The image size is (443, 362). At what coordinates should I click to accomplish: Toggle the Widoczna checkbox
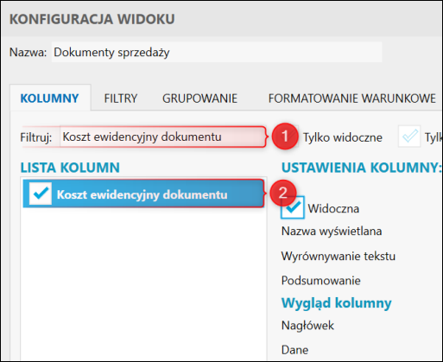[x=293, y=207]
